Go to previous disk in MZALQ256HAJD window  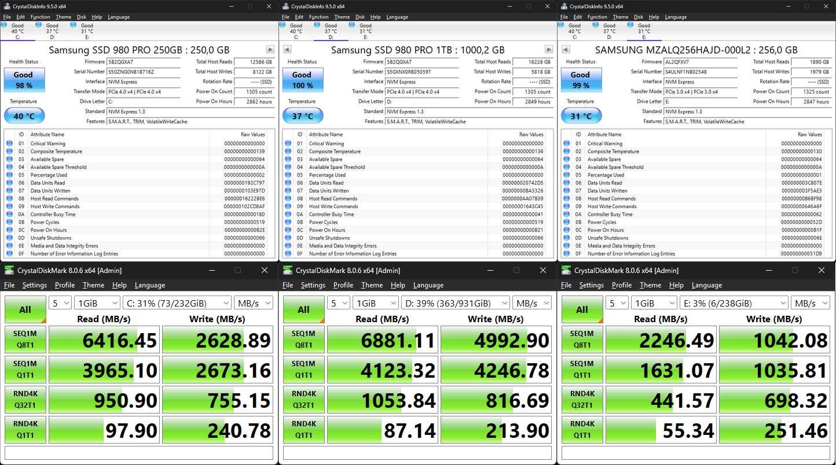566,50
